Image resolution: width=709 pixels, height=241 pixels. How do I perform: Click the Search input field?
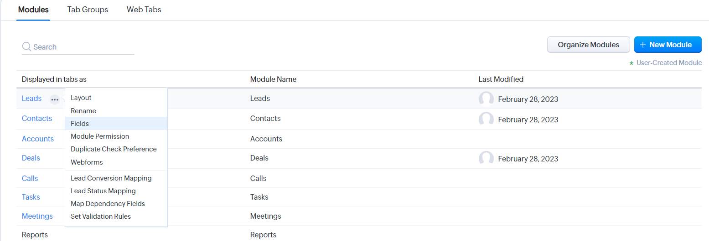[82, 47]
